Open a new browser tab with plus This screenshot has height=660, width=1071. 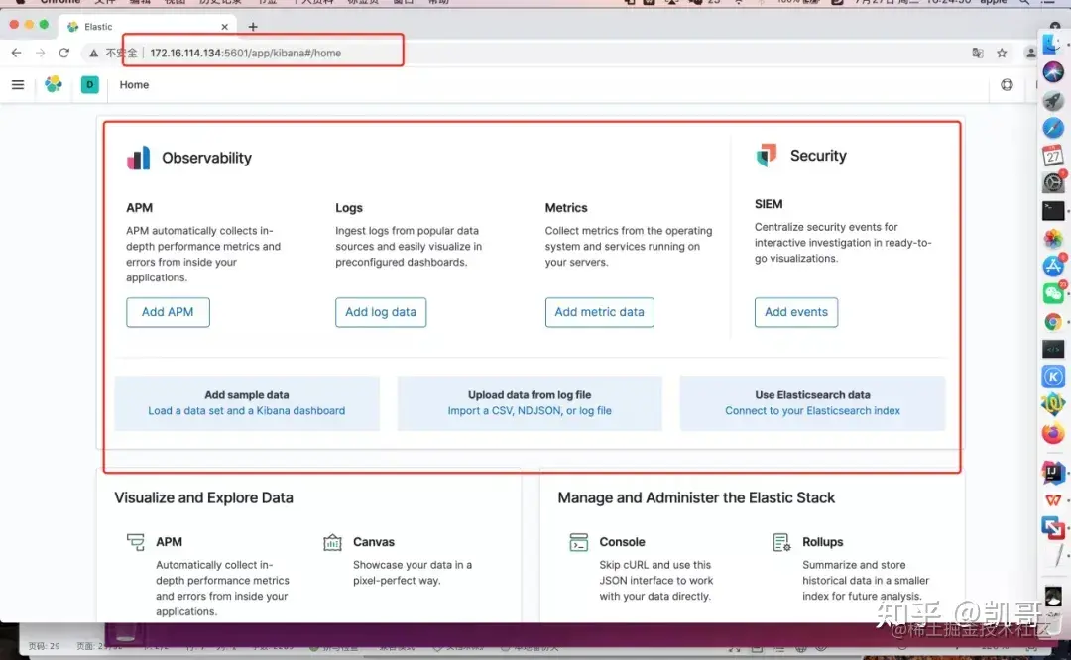point(253,27)
